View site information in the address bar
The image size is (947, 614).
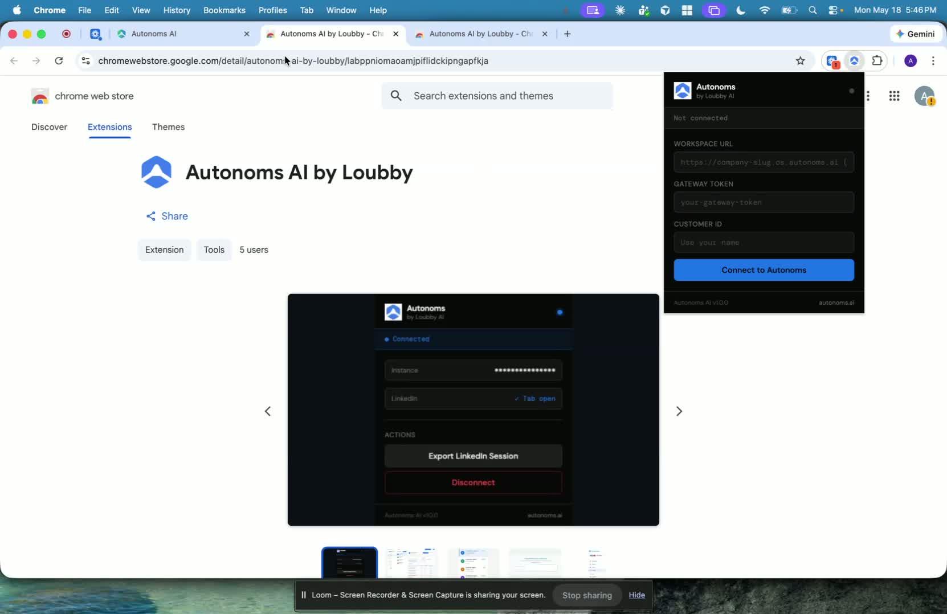85,60
